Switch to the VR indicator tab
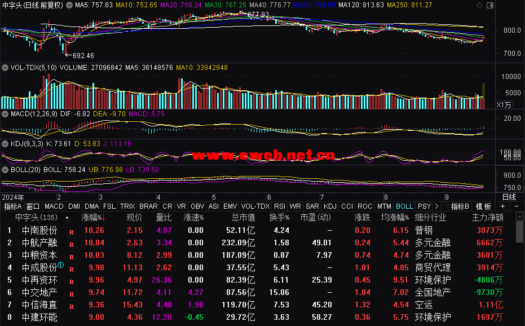Image resolution: width=525 pixels, height=326 pixels. pyautogui.click(x=181, y=206)
